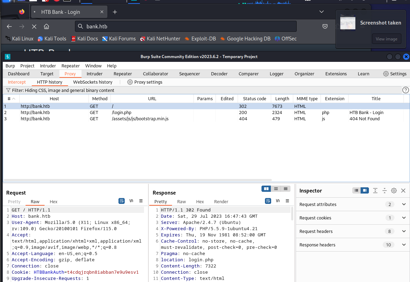Viewport: 410px width, 282px height.
Task: Sort by the Status code column
Action: point(255,98)
